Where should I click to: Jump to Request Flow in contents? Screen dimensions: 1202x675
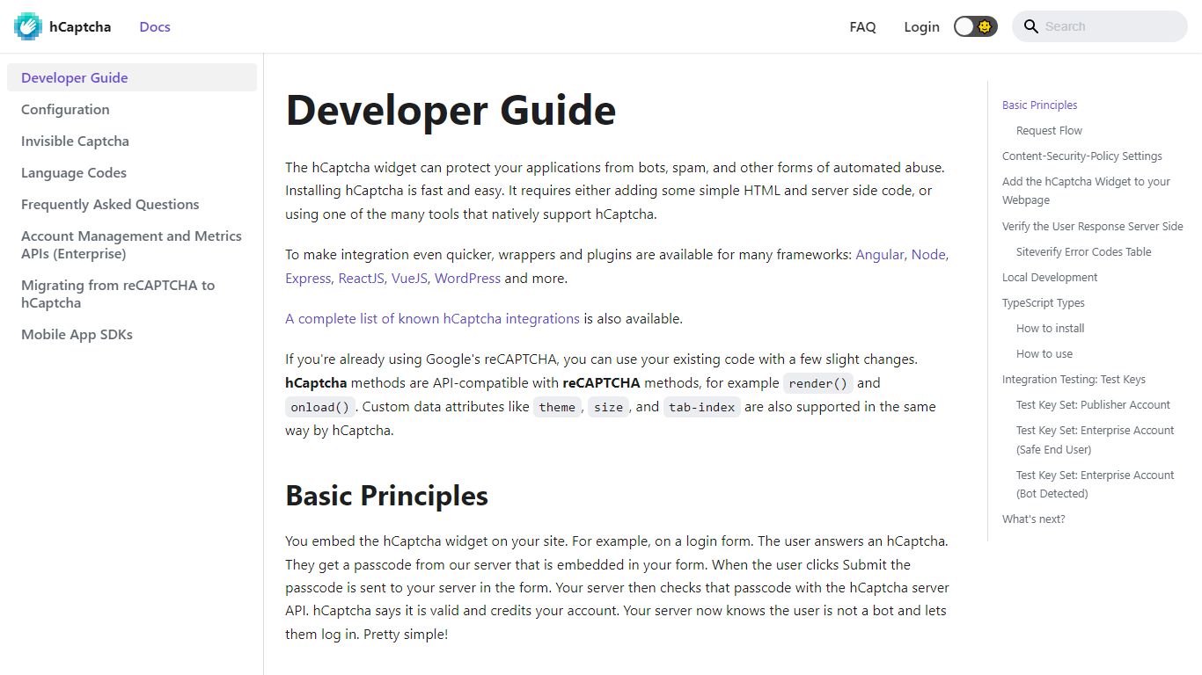click(1049, 130)
